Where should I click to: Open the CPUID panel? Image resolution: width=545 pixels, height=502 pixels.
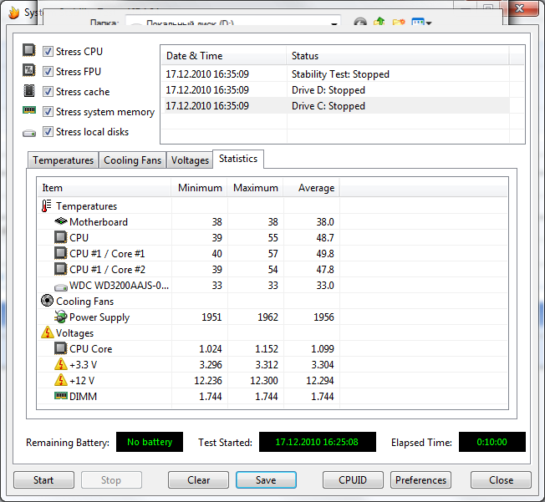[353, 480]
